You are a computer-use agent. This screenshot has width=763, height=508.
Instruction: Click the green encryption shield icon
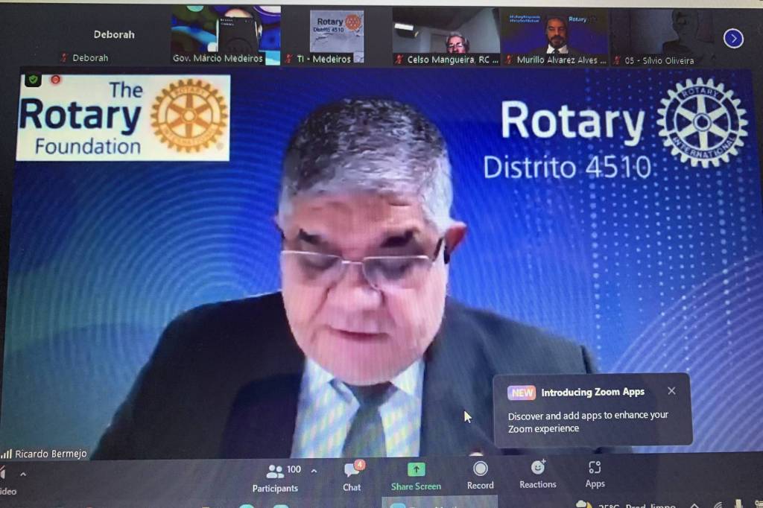coord(33,79)
